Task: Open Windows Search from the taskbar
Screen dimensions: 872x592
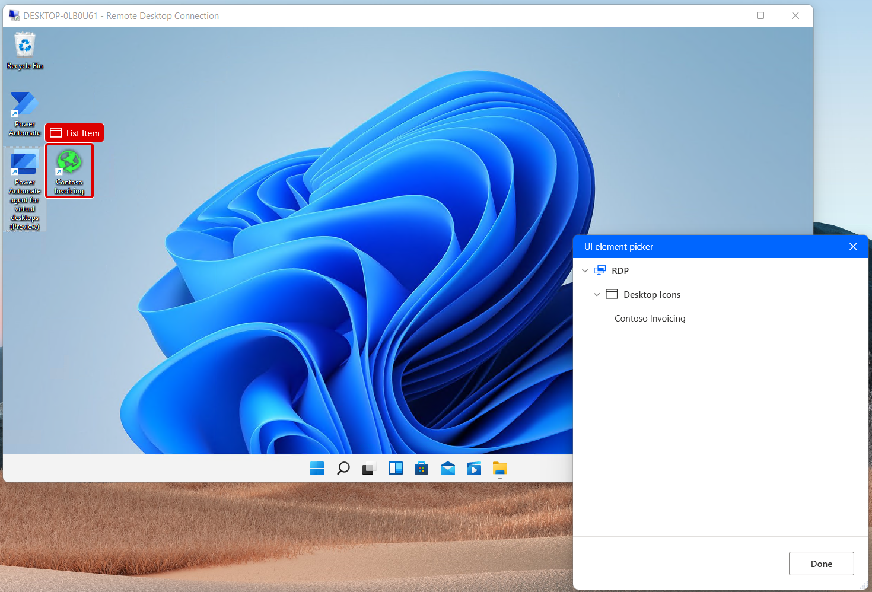Action: 343,469
